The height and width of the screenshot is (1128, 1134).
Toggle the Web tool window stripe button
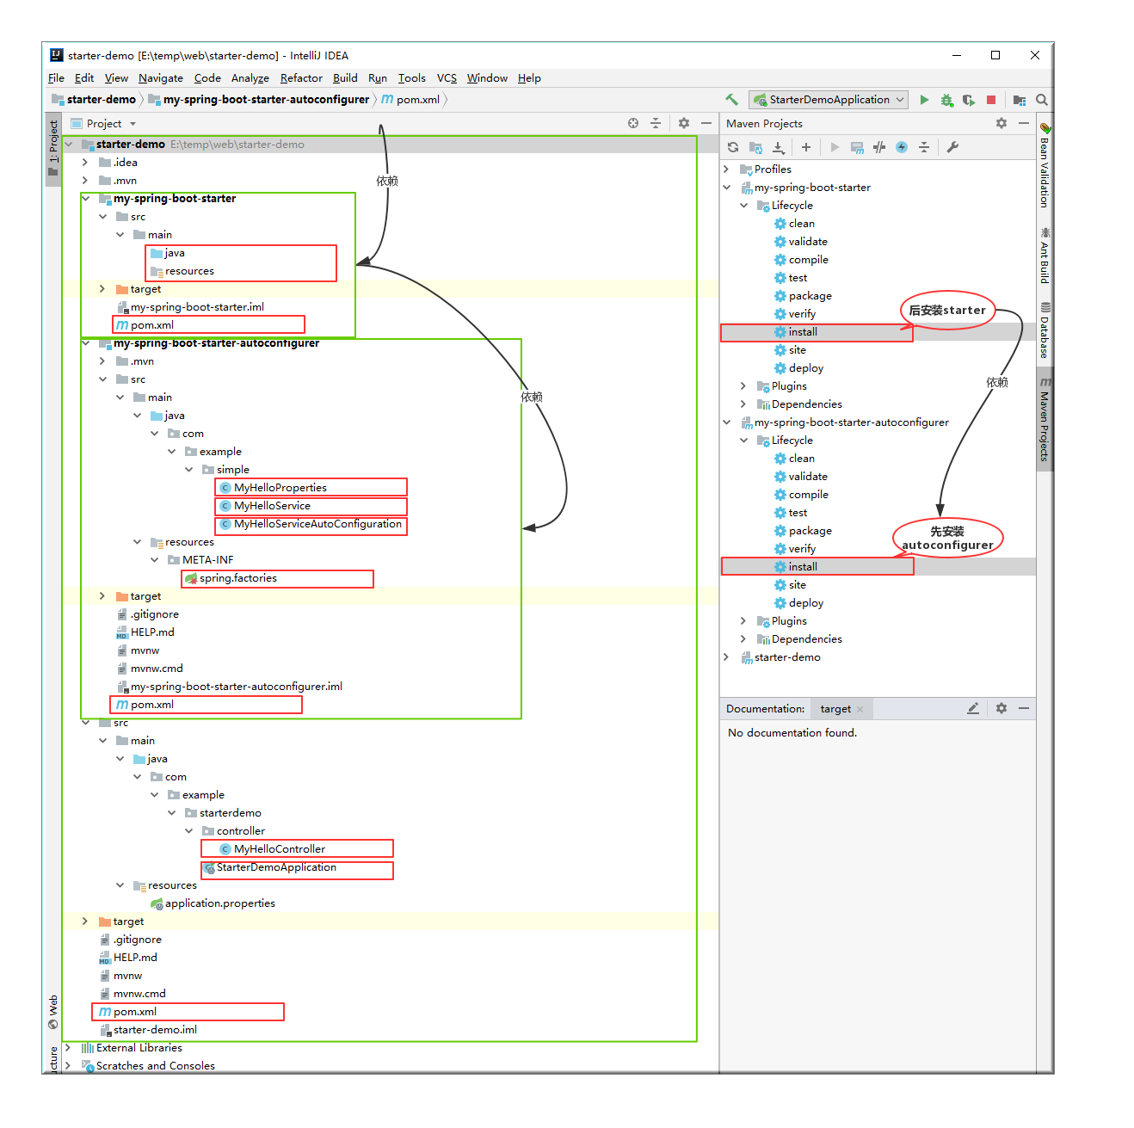pos(53,1012)
